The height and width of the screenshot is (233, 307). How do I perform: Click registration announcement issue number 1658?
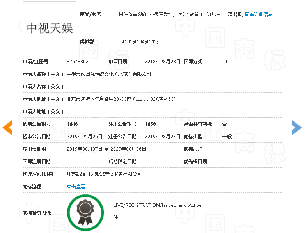click(x=150, y=124)
